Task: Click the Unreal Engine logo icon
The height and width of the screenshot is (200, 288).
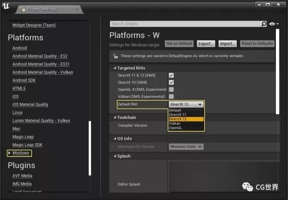Action: [6, 6]
